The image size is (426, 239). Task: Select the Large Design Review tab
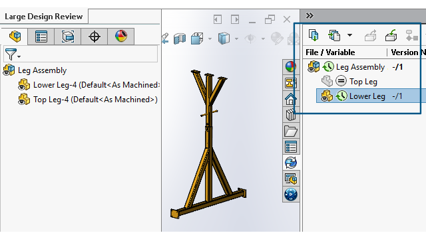tap(44, 17)
